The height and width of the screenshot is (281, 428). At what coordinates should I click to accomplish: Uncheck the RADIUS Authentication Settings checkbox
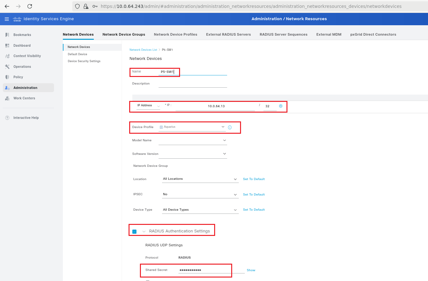point(135,231)
